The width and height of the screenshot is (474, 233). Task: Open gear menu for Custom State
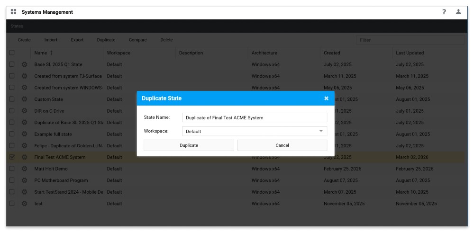(x=25, y=99)
